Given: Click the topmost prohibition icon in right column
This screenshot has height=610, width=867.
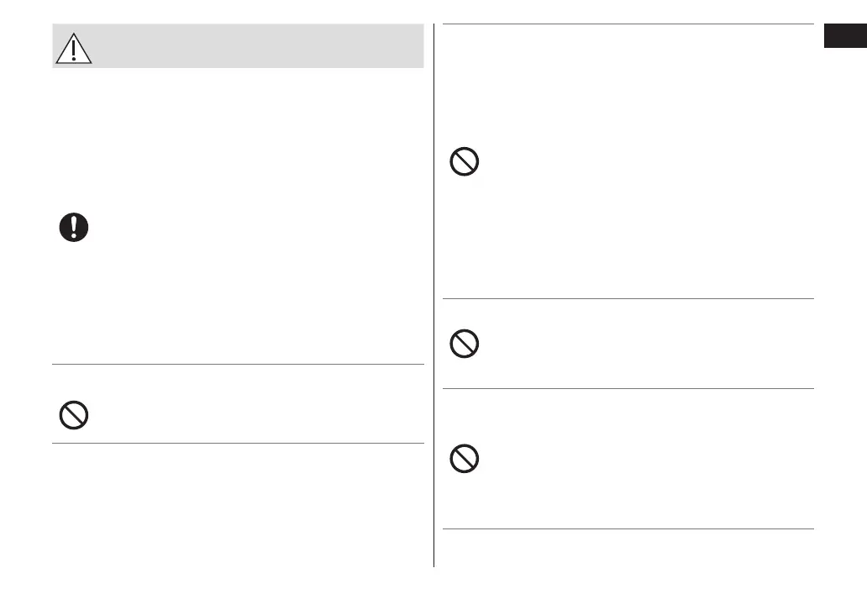Looking at the screenshot, I should pos(465,161).
